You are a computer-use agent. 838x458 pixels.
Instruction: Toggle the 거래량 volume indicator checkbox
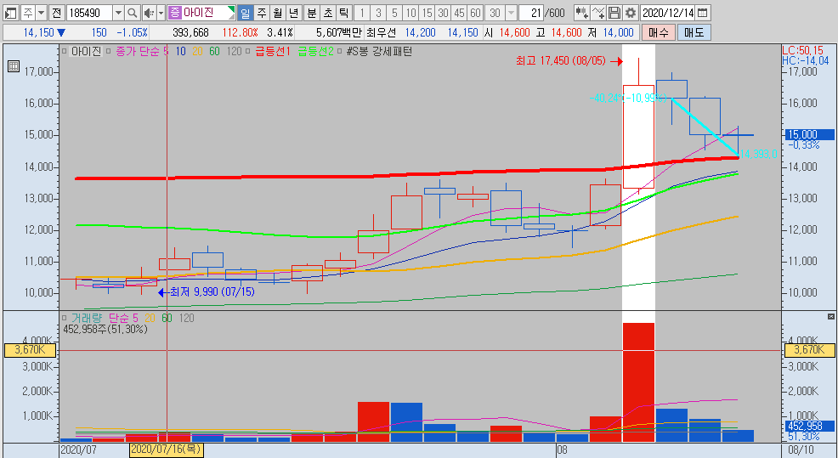pos(64,319)
